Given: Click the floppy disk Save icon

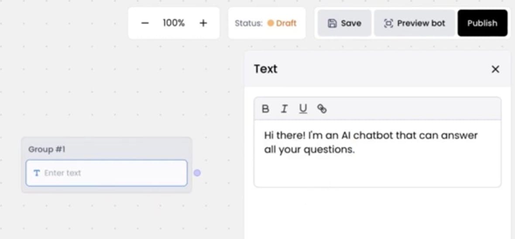Looking at the screenshot, I should (x=332, y=23).
